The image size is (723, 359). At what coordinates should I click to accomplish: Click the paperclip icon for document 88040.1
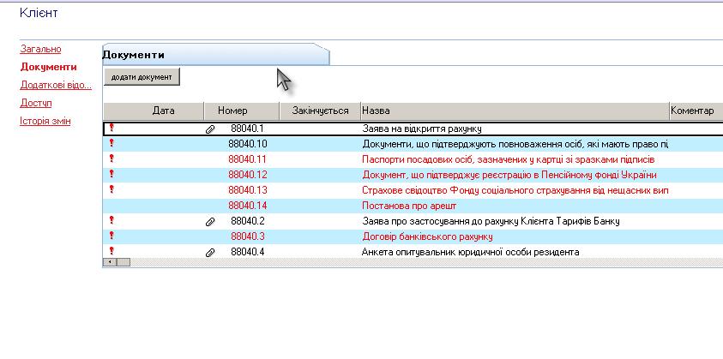(x=210, y=129)
